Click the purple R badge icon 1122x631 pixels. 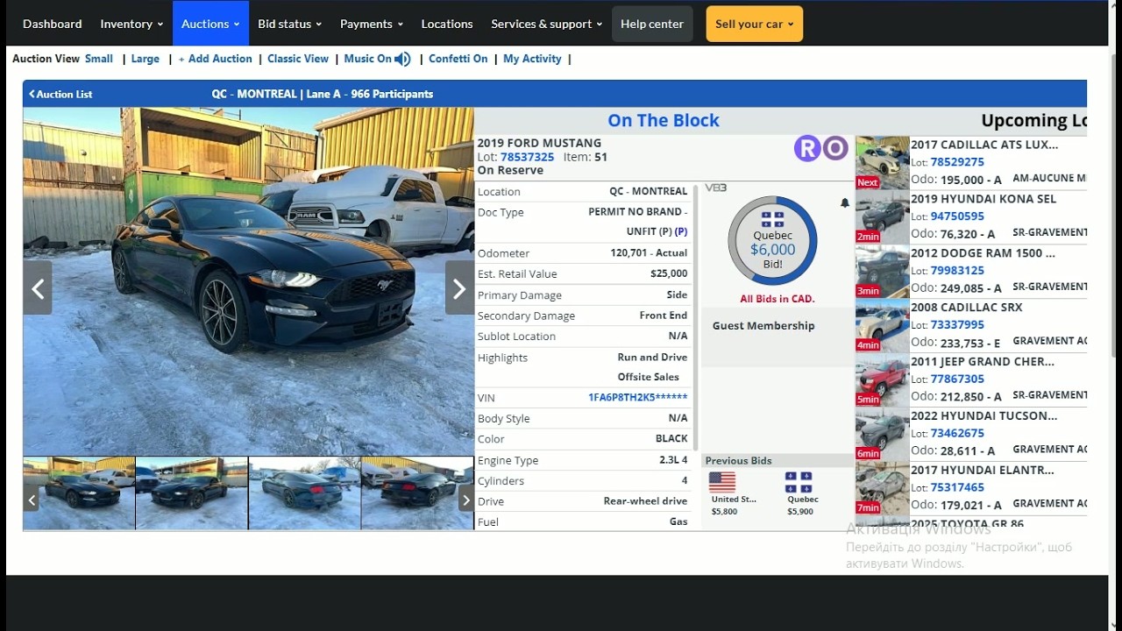pyautogui.click(x=807, y=148)
